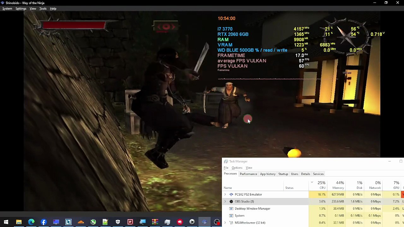Launch Microsoft Edge from the taskbar
The width and height of the screenshot is (404, 227).
[x=31, y=222]
